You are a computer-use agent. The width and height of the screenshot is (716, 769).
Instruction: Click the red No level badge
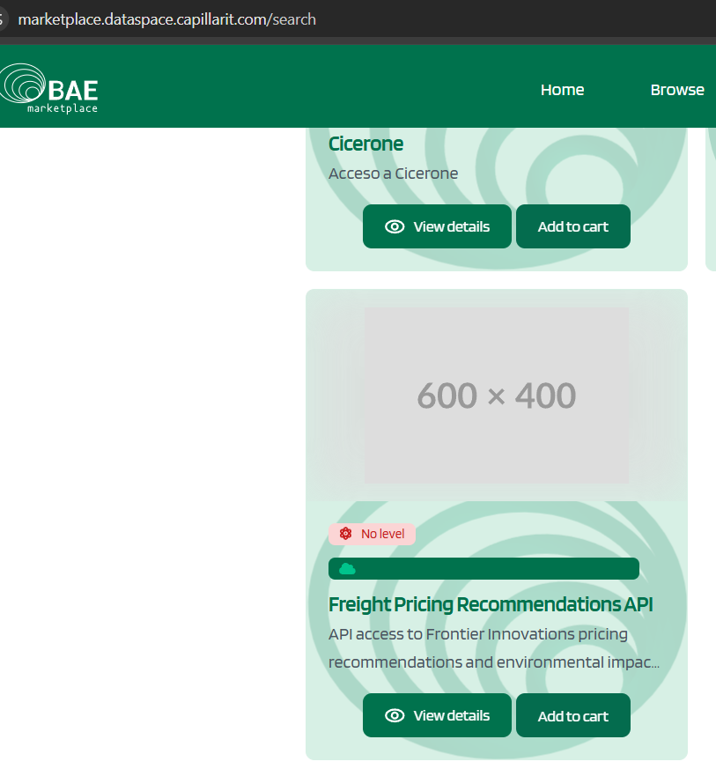click(372, 534)
